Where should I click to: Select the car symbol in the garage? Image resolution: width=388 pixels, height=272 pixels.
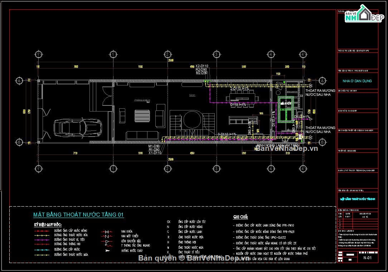point(78,128)
